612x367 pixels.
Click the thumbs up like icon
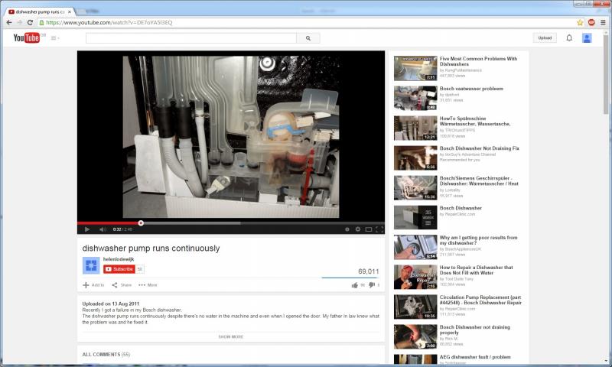[354, 285]
